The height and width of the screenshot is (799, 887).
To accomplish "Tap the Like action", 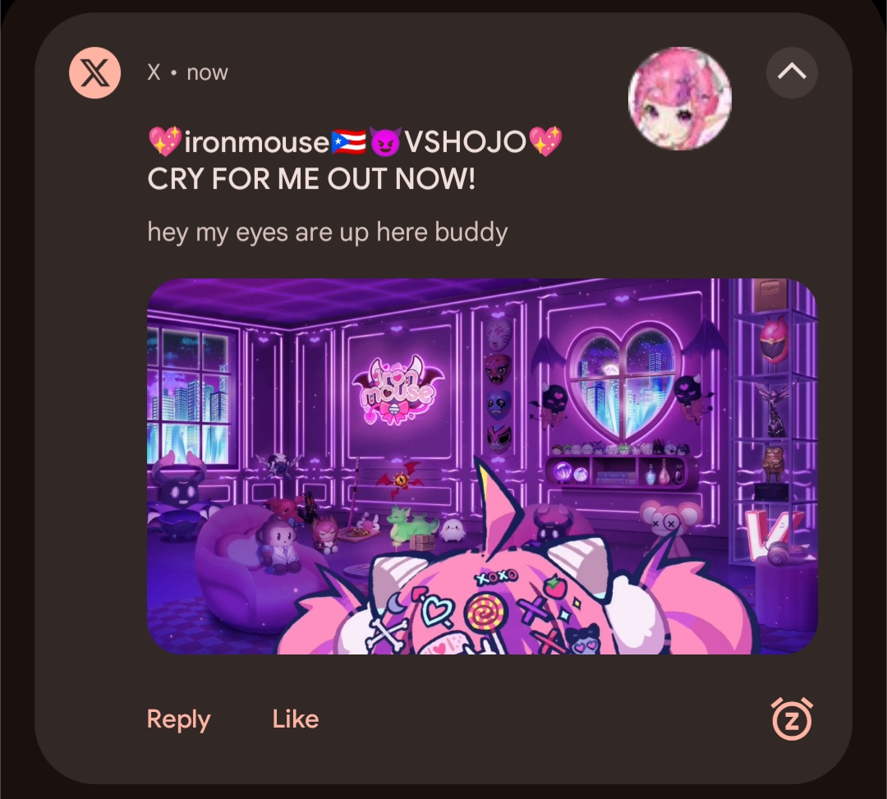I will pyautogui.click(x=296, y=719).
